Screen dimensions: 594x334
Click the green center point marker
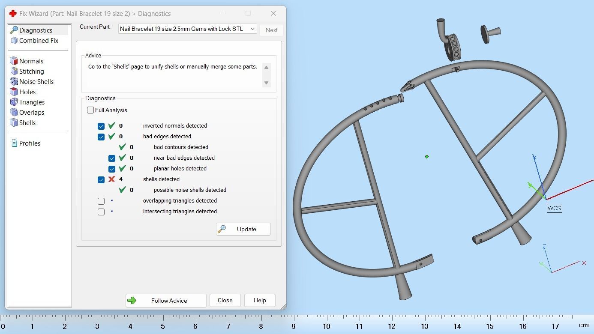[x=427, y=157]
